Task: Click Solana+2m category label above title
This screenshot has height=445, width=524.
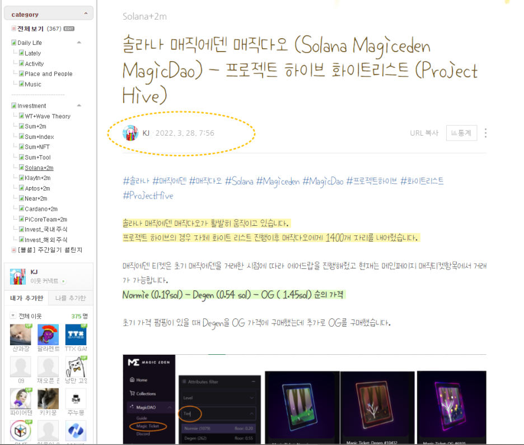Action: [x=144, y=16]
